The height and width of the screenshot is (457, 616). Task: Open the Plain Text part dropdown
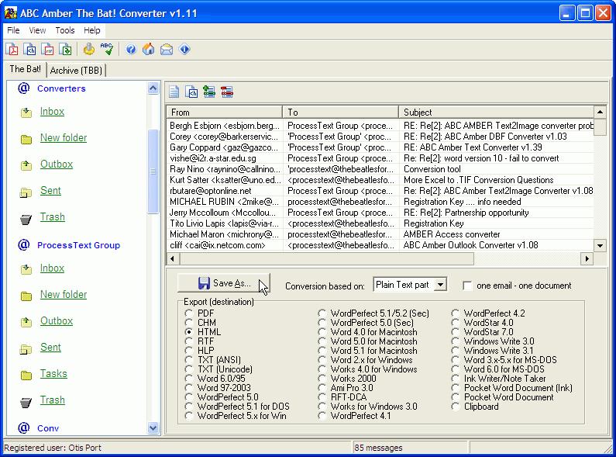[441, 285]
